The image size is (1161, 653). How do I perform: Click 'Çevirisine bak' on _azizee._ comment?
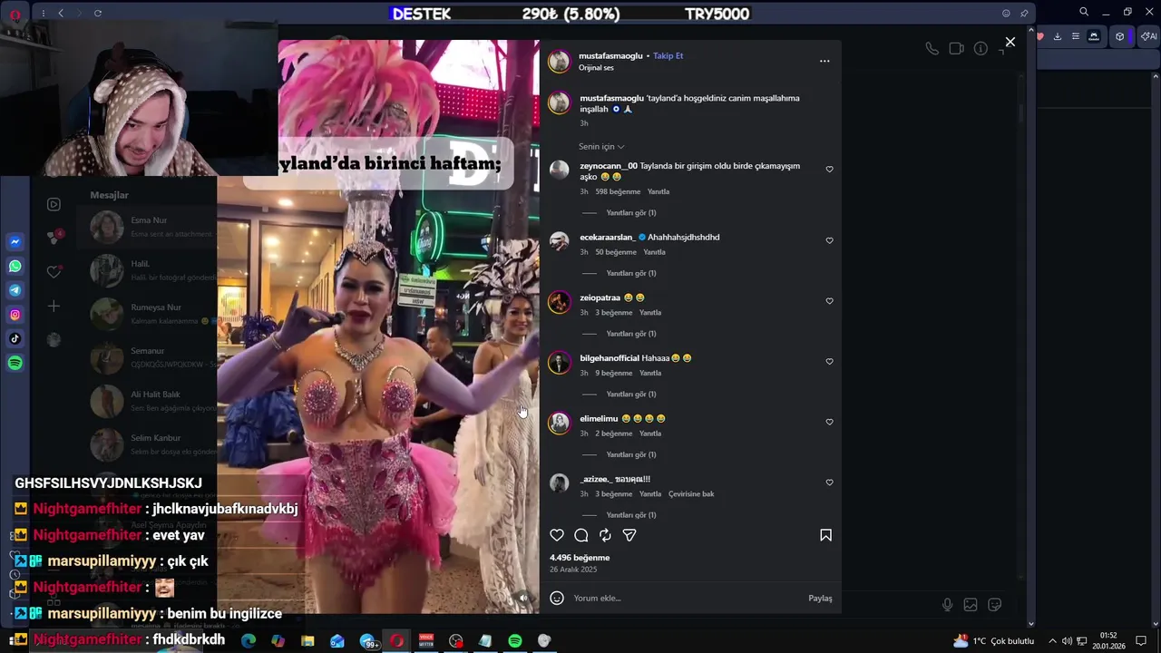691,494
